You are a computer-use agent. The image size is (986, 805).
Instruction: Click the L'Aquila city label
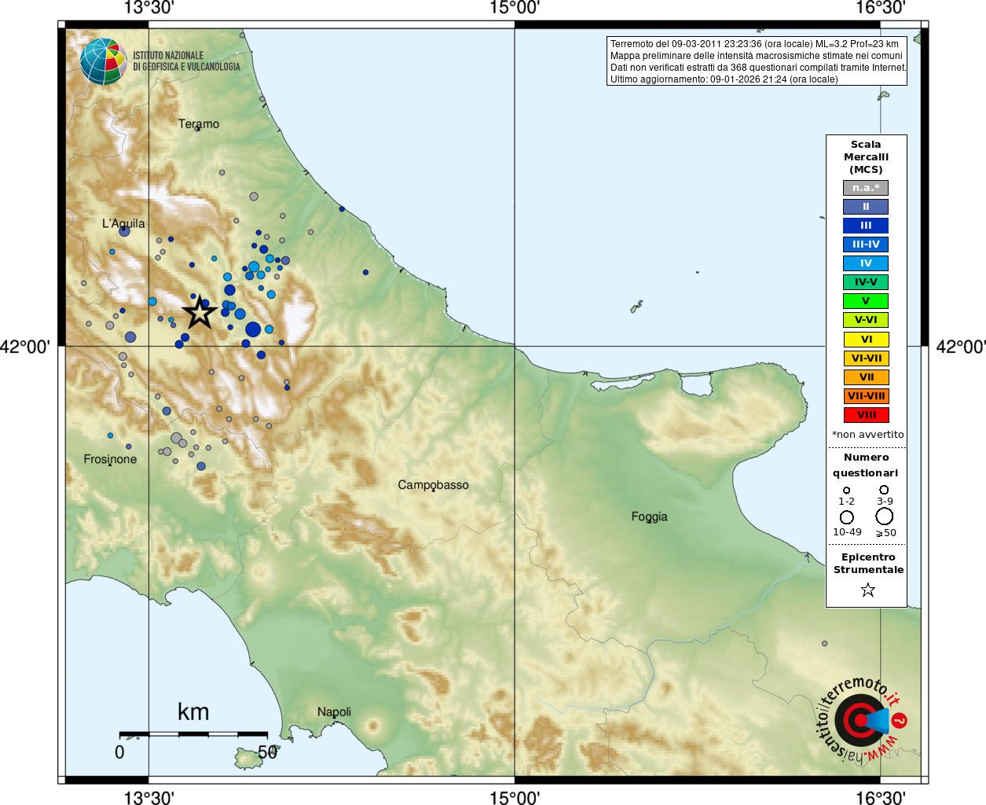pos(123,223)
